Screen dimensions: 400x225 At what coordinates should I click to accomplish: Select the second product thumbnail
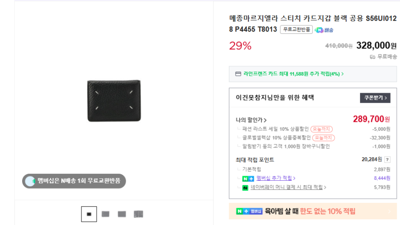106,214
